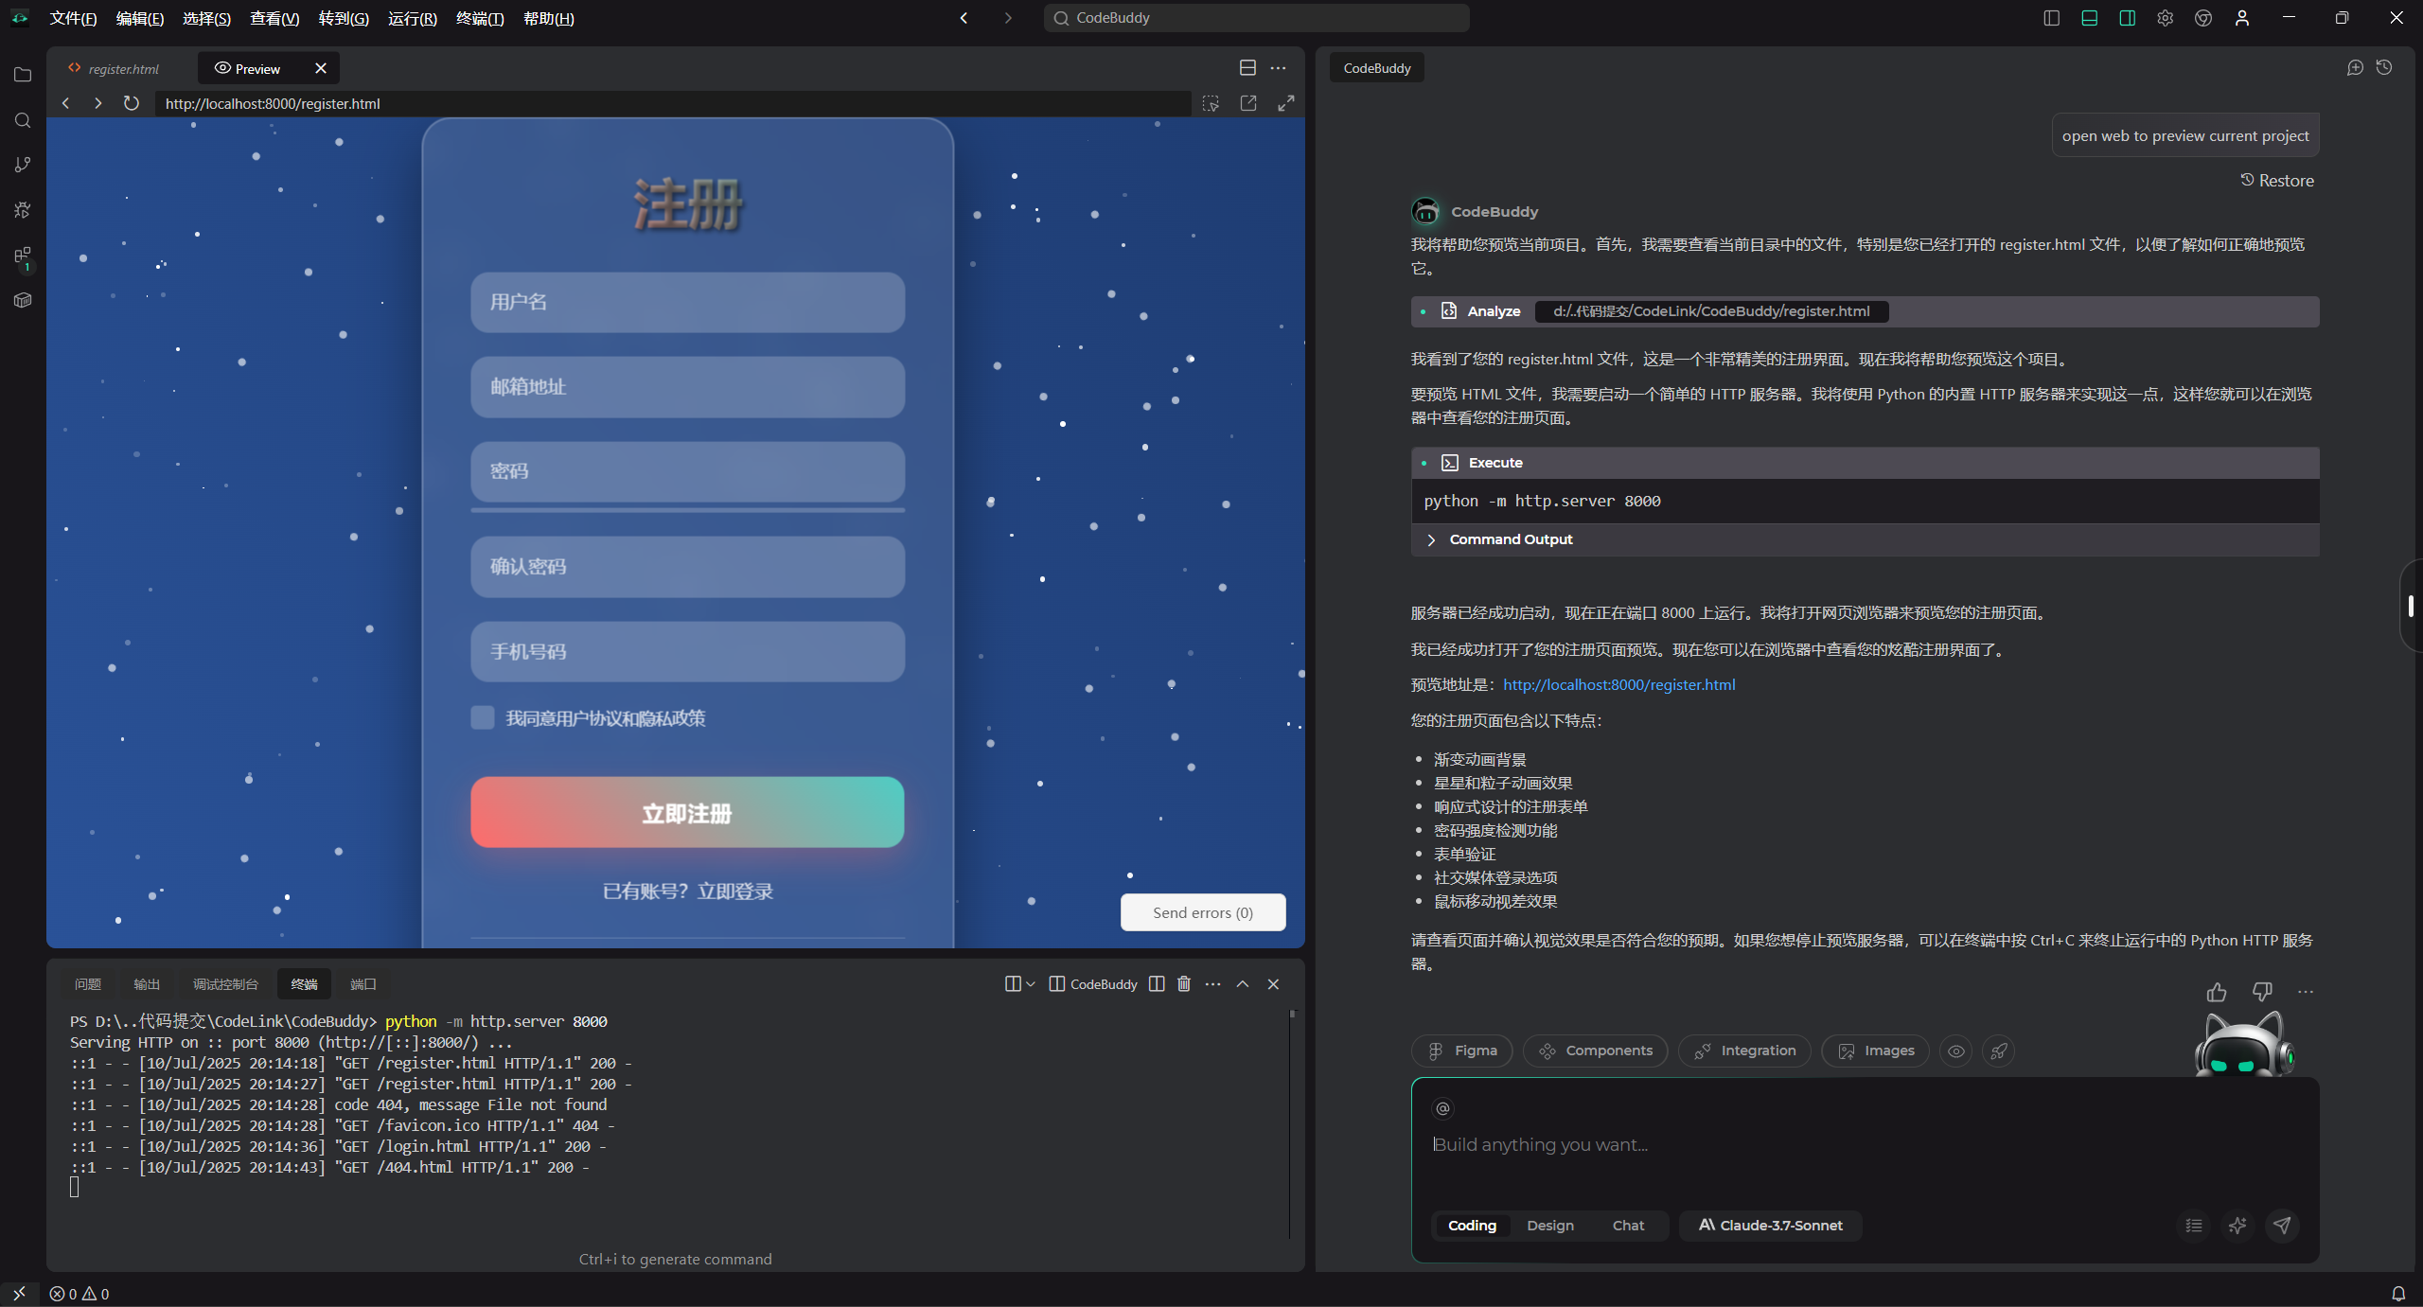Send the message with paper plane icon
The height and width of the screenshot is (1307, 2423).
point(2282,1226)
